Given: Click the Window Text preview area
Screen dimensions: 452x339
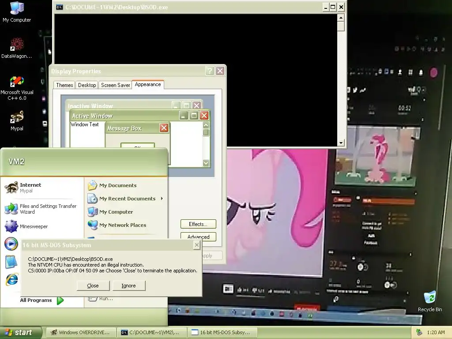Looking at the screenshot, I should click(x=84, y=124).
